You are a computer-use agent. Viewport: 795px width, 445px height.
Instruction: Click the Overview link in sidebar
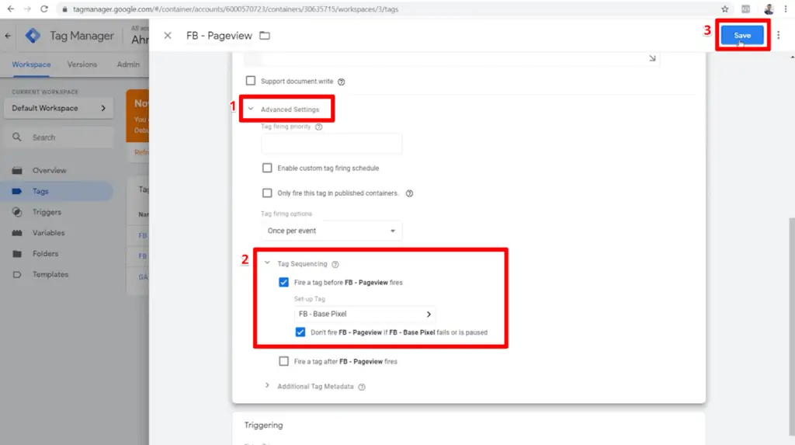click(49, 171)
